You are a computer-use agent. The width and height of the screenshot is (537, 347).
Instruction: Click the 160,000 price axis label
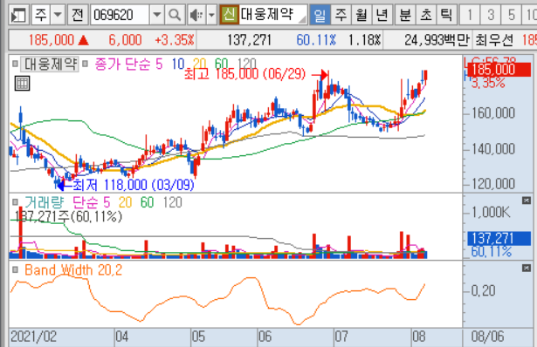493,112
